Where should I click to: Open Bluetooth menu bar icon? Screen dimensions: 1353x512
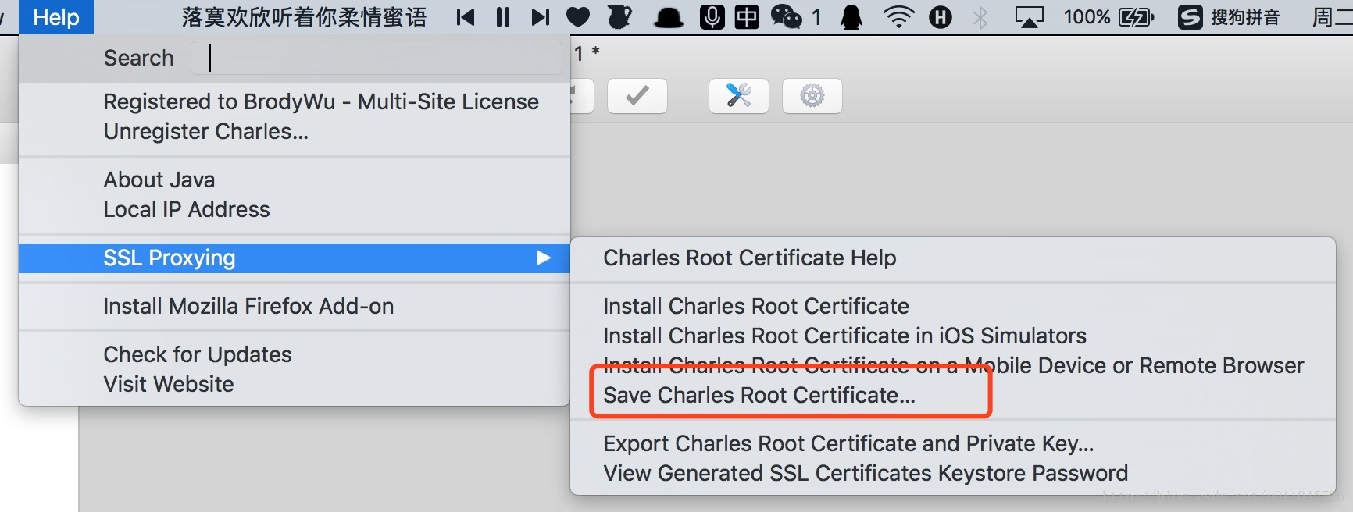coord(980,17)
